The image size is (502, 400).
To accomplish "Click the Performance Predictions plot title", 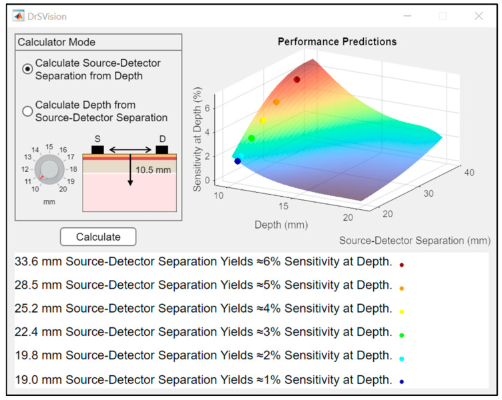I will [x=337, y=41].
